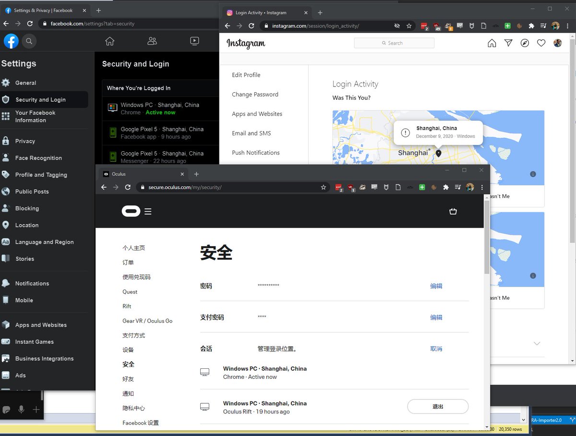This screenshot has height=436, width=576.
Task: Go back in Oculus browser window
Action: [104, 187]
